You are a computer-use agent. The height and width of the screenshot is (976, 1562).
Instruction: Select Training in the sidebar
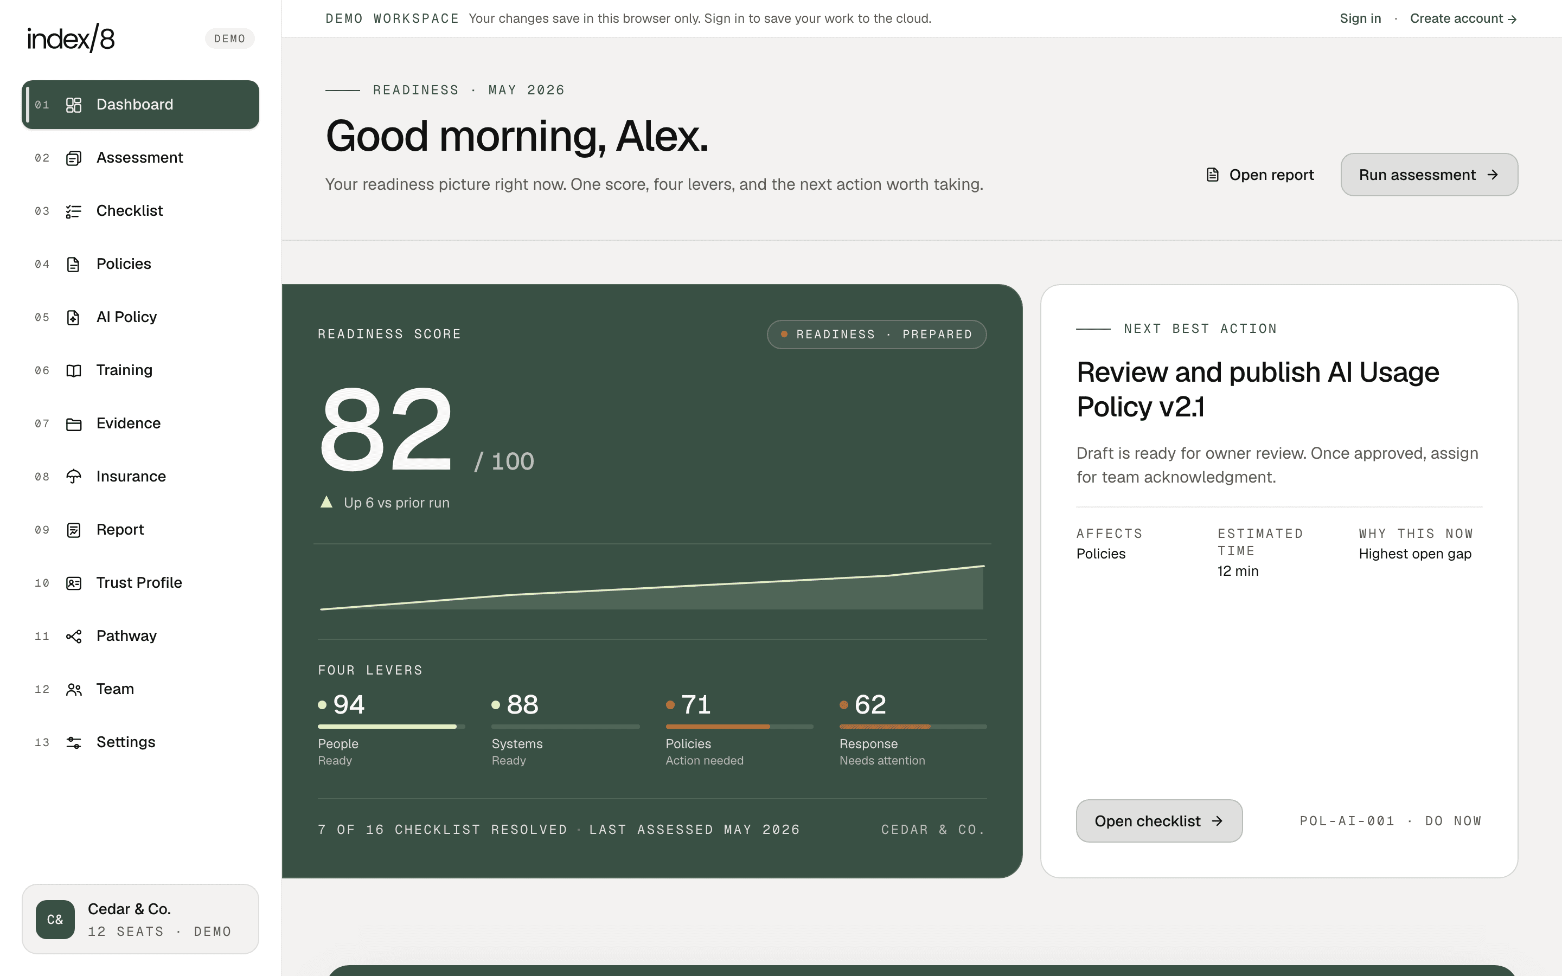[140, 370]
